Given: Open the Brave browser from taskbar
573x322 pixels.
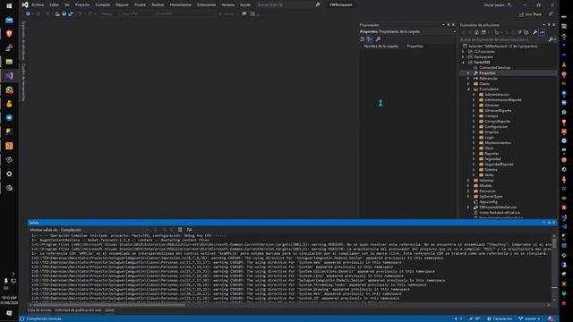Looking at the screenshot, I should (9, 34).
